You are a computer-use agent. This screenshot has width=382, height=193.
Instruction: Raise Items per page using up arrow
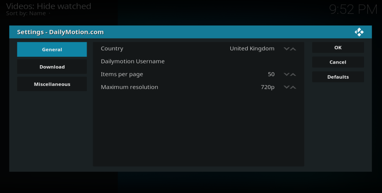pyautogui.click(x=293, y=74)
